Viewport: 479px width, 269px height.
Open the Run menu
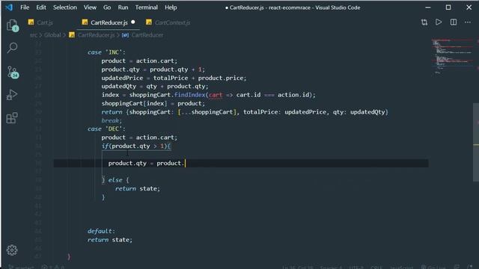tap(123, 7)
